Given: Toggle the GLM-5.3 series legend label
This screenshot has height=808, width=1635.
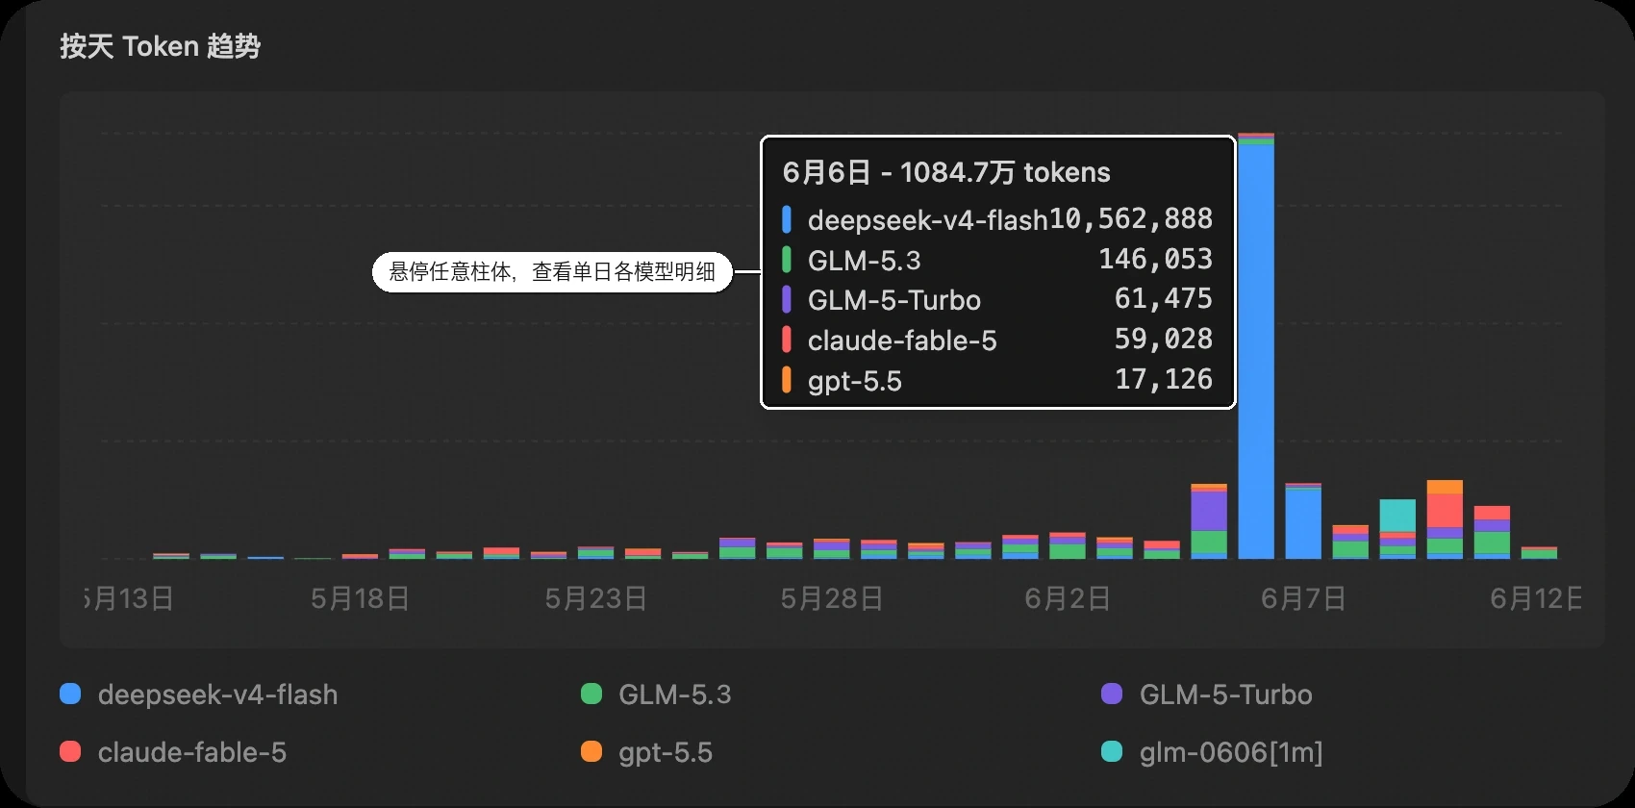Looking at the screenshot, I should pos(675,694).
